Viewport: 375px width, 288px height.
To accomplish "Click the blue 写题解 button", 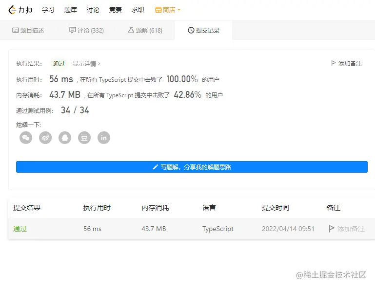I will (x=192, y=167).
